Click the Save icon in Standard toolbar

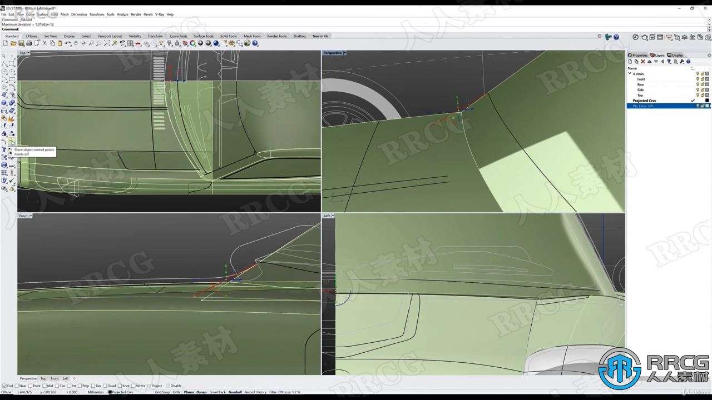click(21, 43)
